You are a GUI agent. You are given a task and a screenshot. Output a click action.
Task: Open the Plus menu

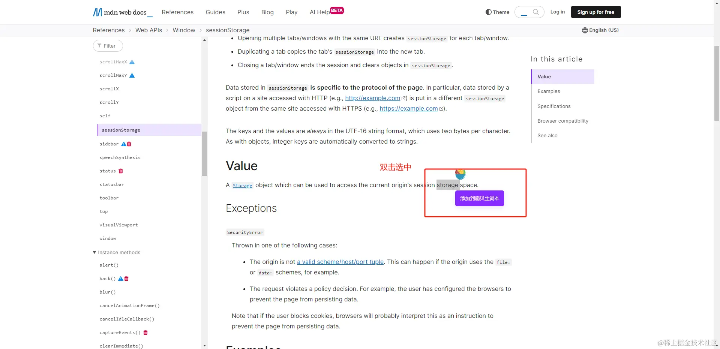coord(243,12)
